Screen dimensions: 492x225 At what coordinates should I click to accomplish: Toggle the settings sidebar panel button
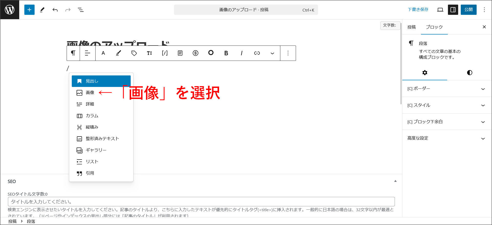click(x=453, y=10)
